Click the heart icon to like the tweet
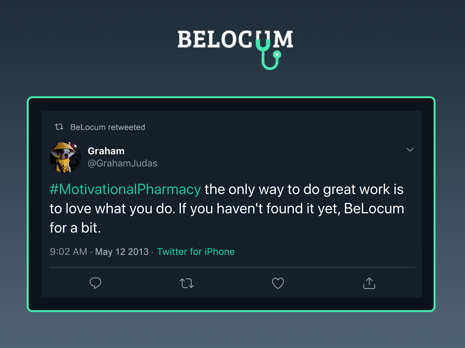 pyautogui.click(x=278, y=283)
